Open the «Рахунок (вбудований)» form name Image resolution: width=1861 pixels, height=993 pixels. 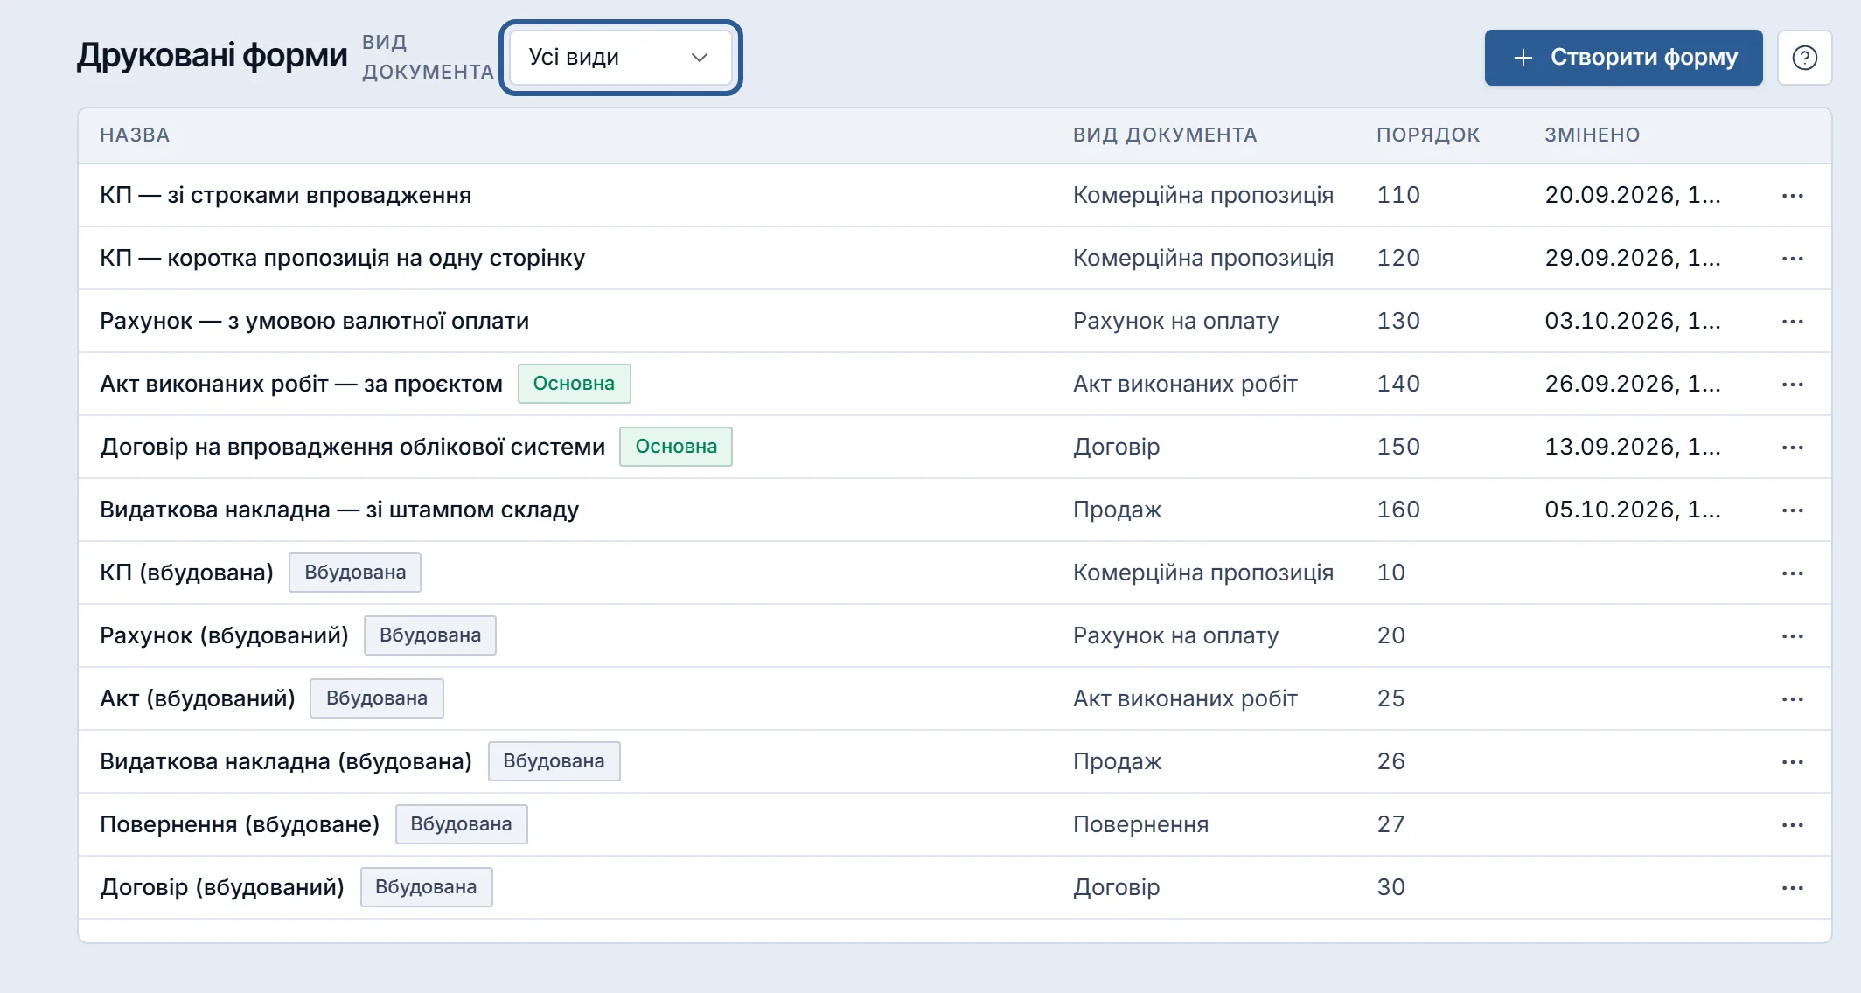[224, 635]
